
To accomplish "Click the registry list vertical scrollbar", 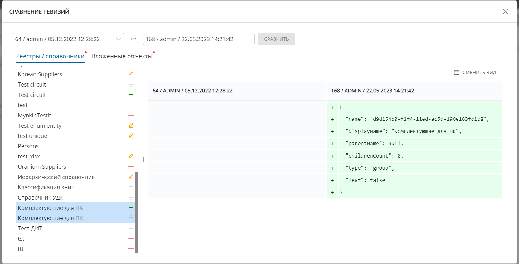I will pyautogui.click(x=136, y=213).
